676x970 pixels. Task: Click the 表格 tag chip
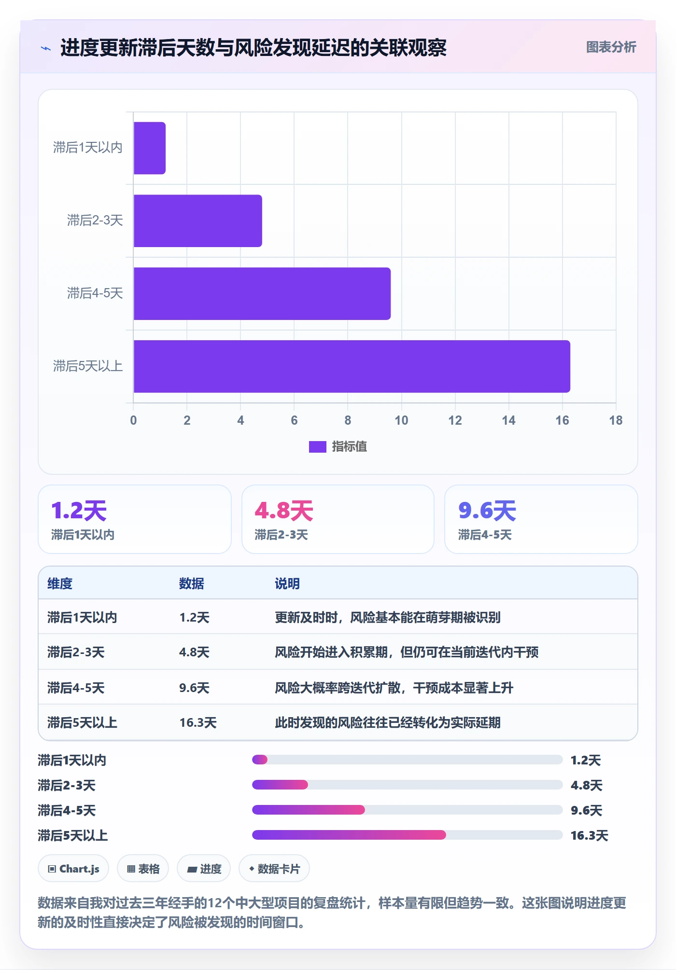[x=143, y=869]
